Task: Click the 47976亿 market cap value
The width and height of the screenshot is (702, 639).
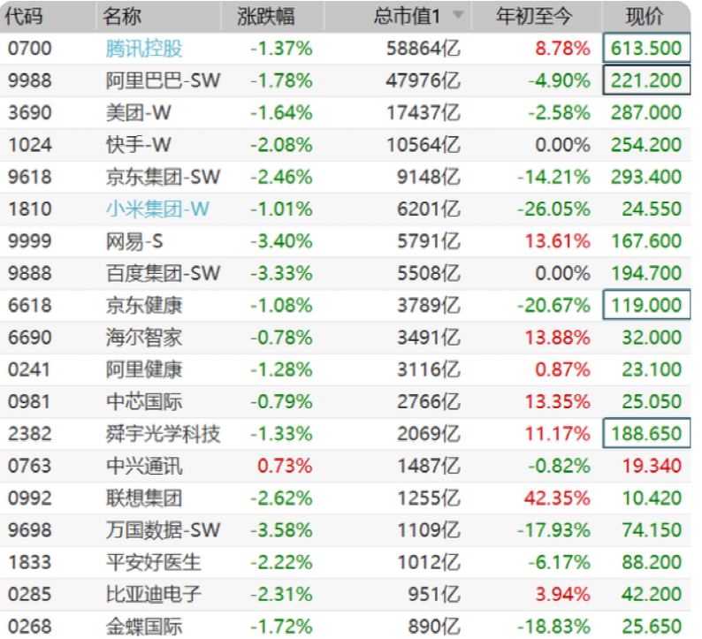Action: (x=423, y=80)
